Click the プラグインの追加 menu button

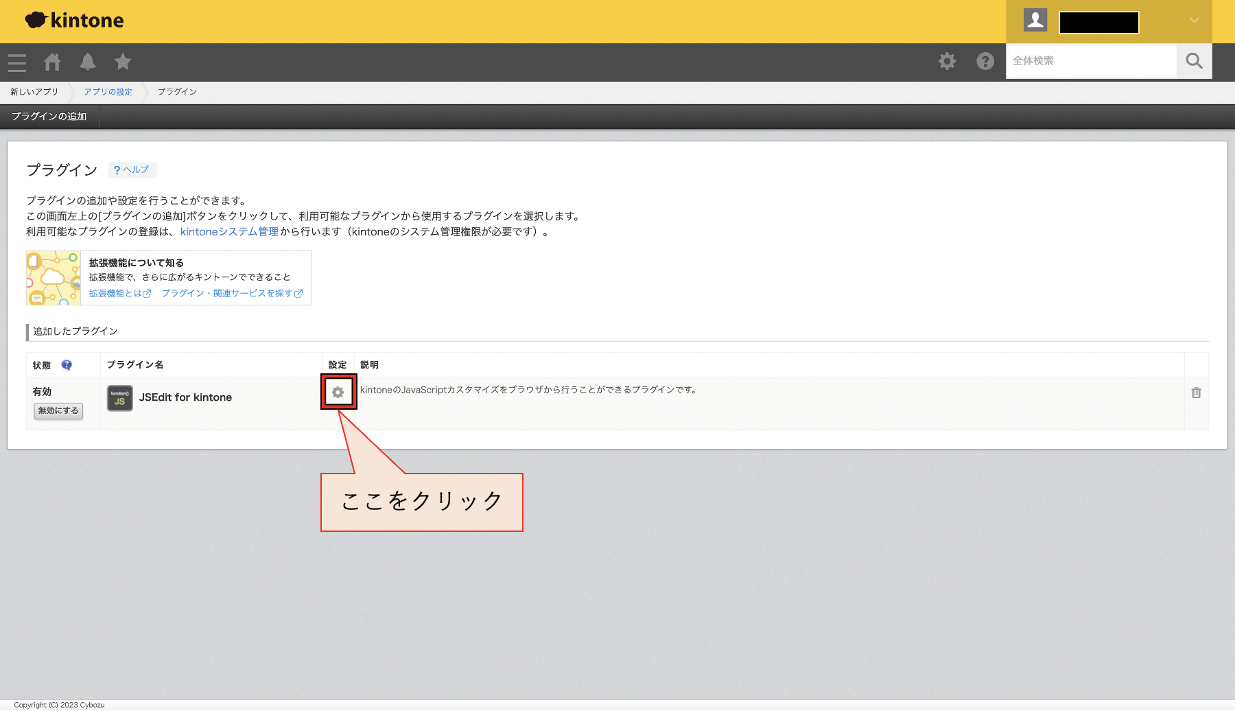(x=49, y=117)
